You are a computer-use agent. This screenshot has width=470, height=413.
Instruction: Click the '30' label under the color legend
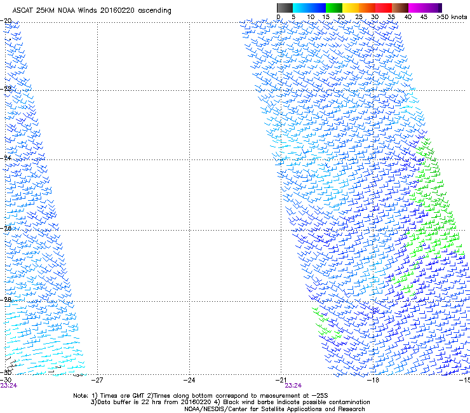pyautogui.click(x=375, y=17)
